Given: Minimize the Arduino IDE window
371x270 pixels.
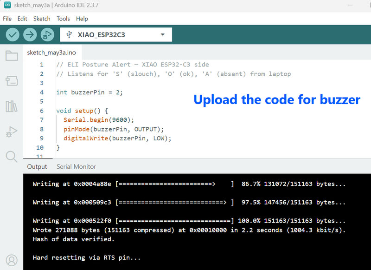Looking at the screenshot, I should pos(350,5).
